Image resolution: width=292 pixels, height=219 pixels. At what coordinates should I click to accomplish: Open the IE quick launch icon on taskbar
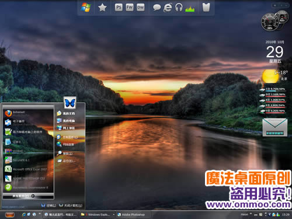point(24,214)
